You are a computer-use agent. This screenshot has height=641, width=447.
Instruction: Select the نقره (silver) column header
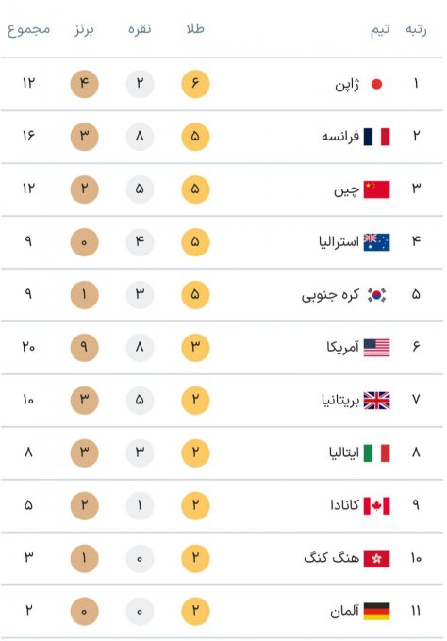[140, 29]
